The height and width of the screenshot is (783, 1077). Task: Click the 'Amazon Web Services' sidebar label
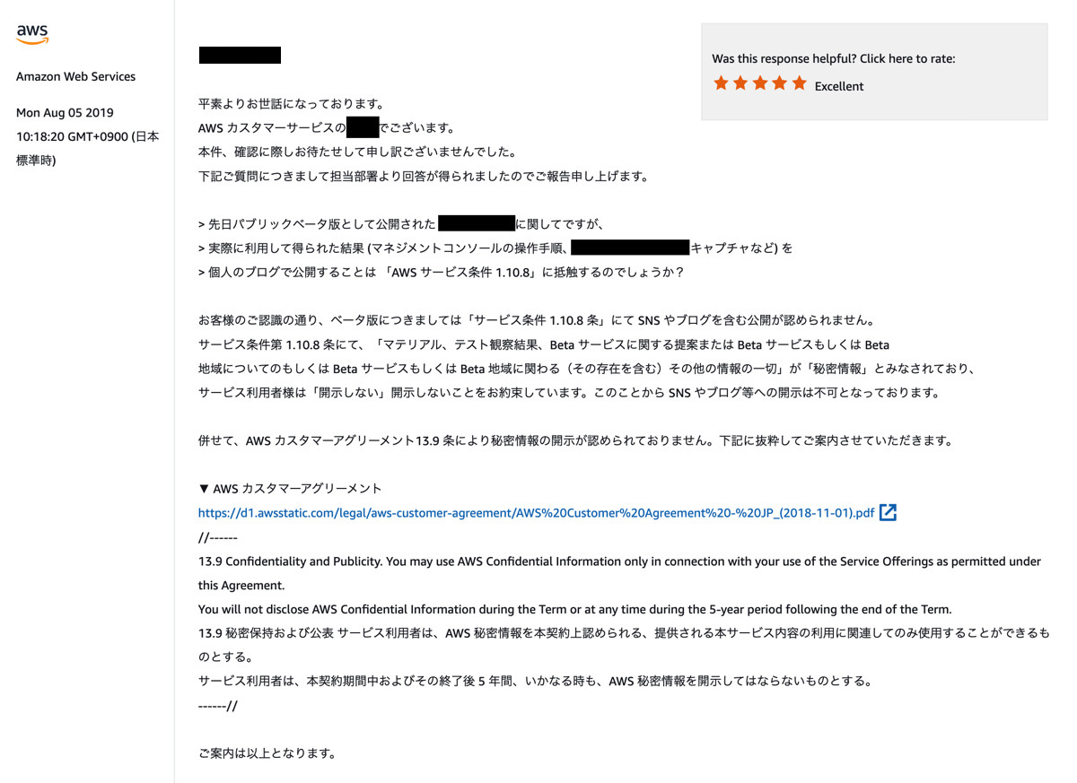click(75, 76)
